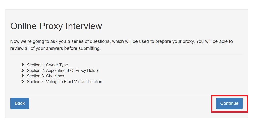Viewport: 259px width, 140px height.
Task: Click the divider line above the section list
Action: coord(126,54)
